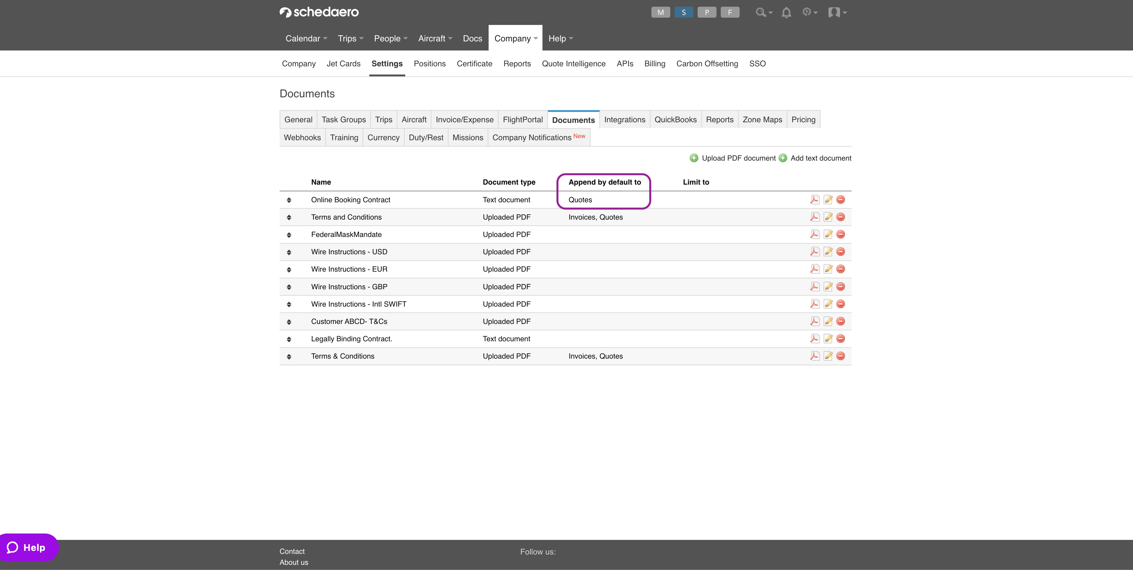Edit the Terms & Conditions document
The height and width of the screenshot is (570, 1133).
click(x=828, y=356)
